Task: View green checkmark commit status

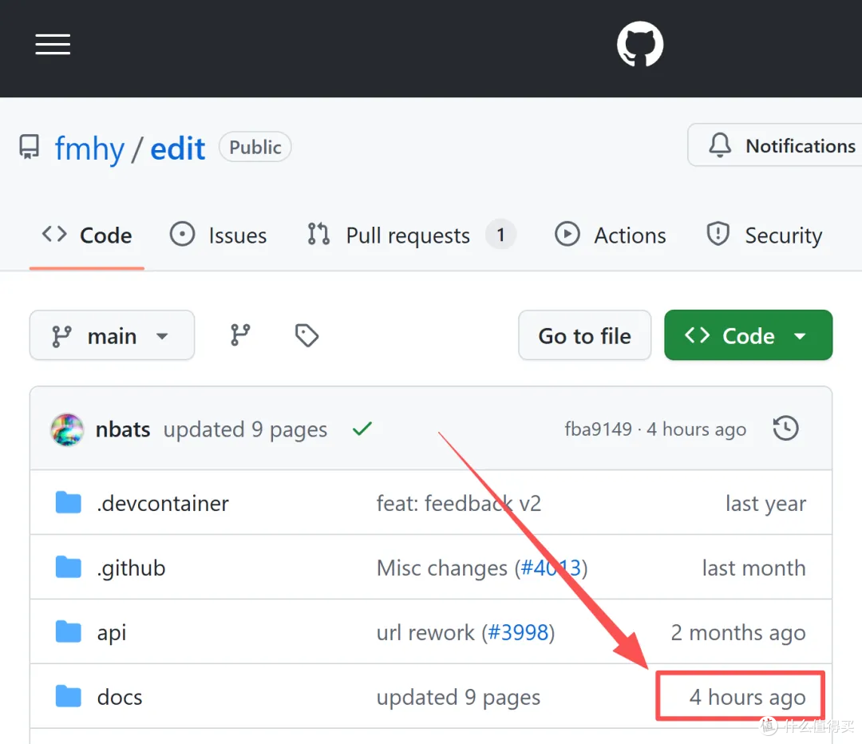Action: pyautogui.click(x=362, y=429)
